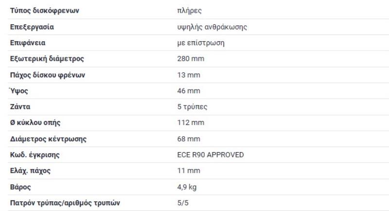Click the 'Ζάντα' row label
This screenshot has width=389, height=211.
[x=20, y=107]
